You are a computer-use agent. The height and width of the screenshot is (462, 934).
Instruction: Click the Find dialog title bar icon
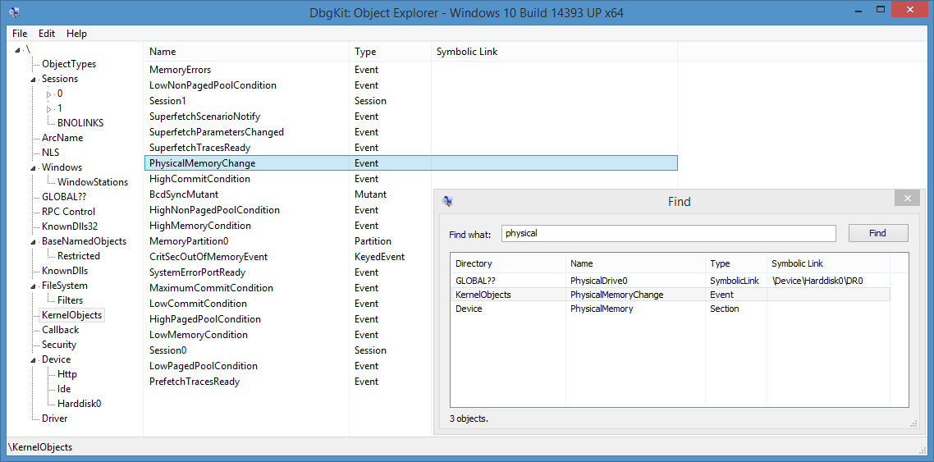[x=447, y=201]
